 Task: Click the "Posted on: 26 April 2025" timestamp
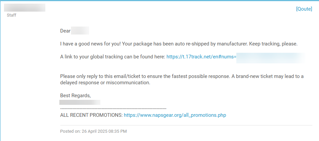point(85,131)
